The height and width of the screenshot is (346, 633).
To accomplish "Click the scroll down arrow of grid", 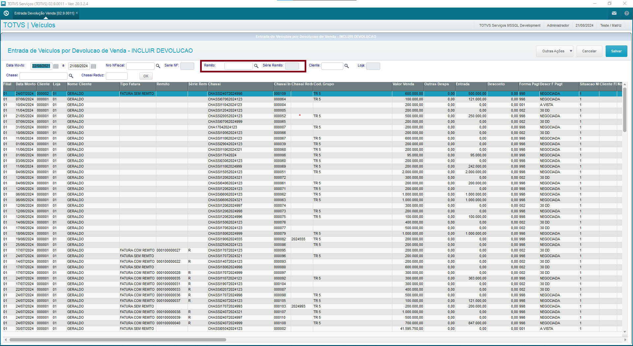I will pos(624,332).
